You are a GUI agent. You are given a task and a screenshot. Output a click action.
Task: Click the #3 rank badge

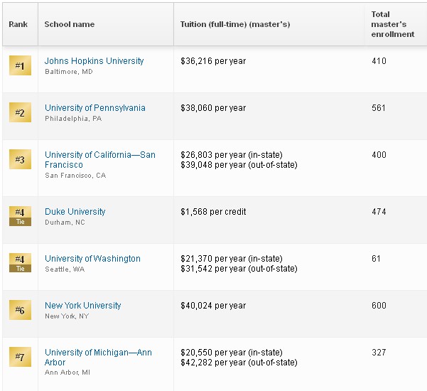click(x=20, y=159)
